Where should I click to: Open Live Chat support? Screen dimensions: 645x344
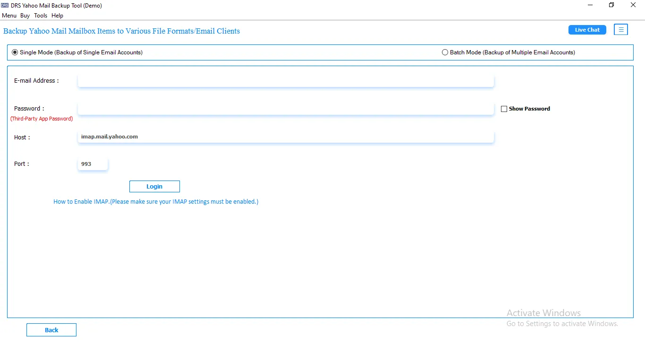tap(587, 30)
